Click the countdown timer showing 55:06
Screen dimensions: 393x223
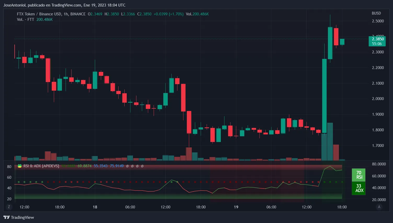click(377, 44)
